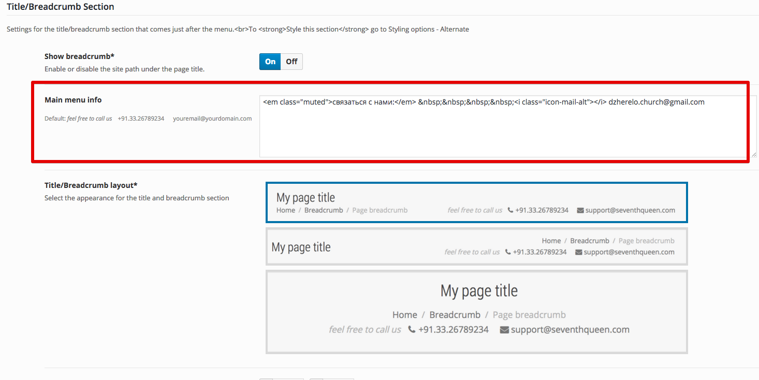Click the default text 'youremail@yourdomain.com'
Viewport: 759px width, 380px height.
[x=212, y=119]
